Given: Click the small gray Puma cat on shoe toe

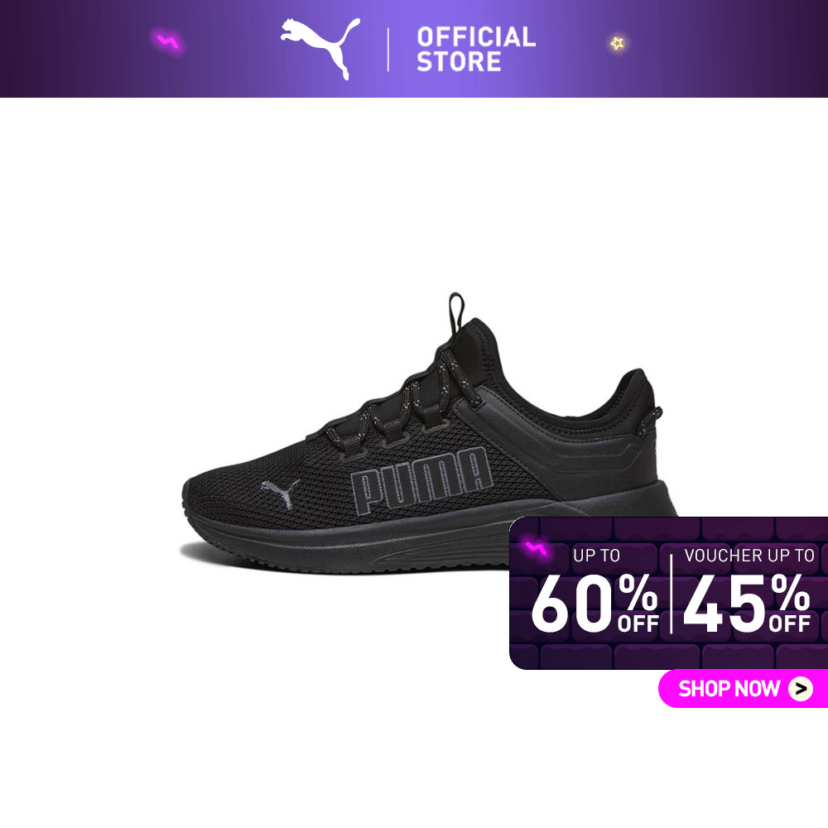Looking at the screenshot, I should pos(280,493).
